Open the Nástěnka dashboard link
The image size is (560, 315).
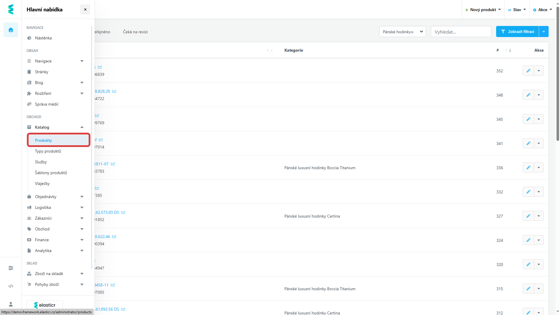tap(43, 38)
